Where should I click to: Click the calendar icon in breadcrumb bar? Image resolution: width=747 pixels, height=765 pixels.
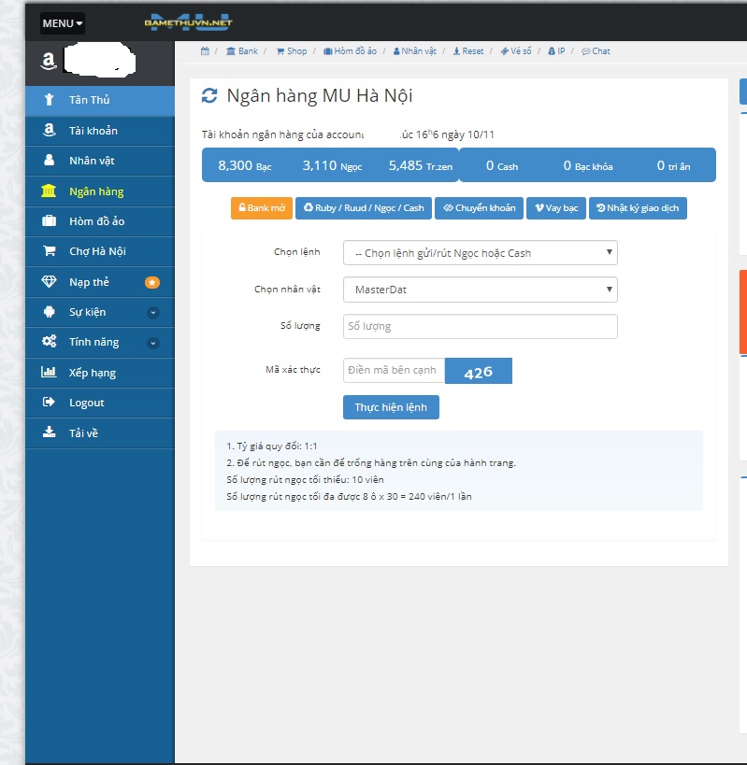[x=205, y=51]
